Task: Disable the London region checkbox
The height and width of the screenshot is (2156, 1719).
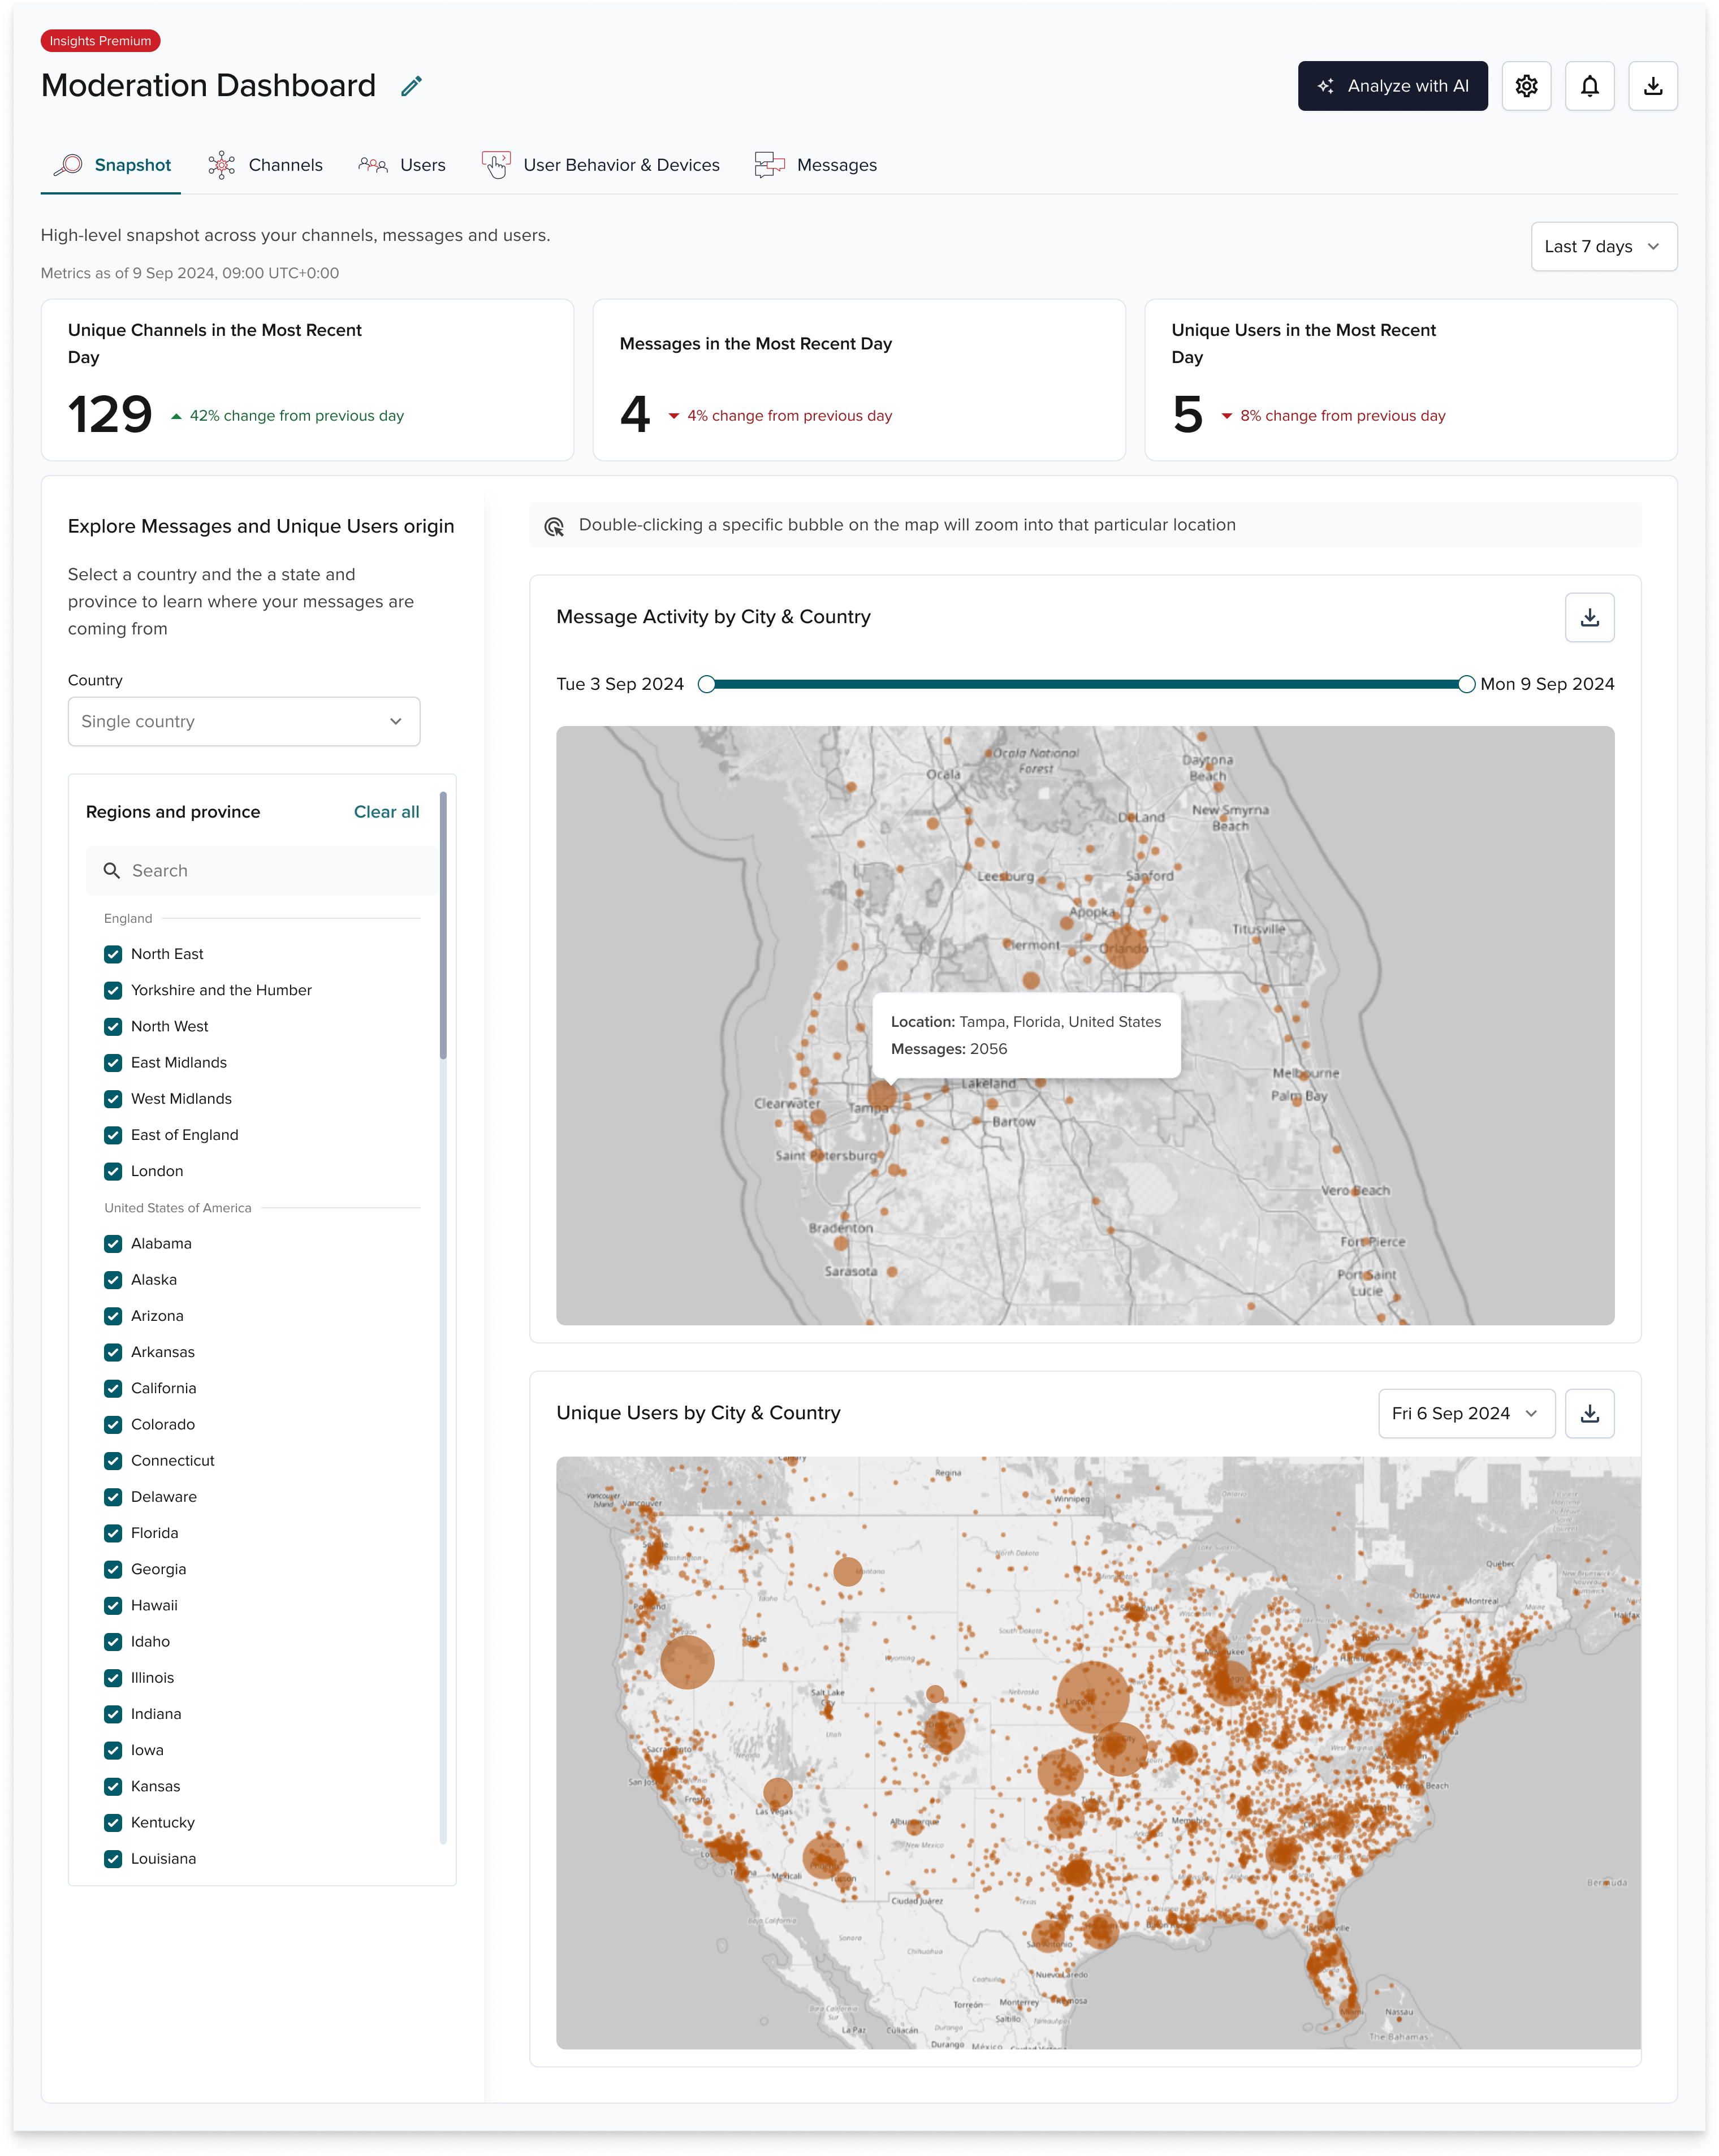Action: pyautogui.click(x=113, y=1171)
